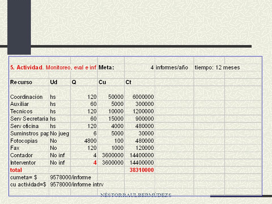Click the 'Fax' row label
This screenshot has height=204, width=272.
point(15,148)
